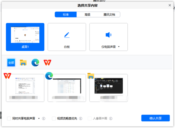Screen dimensions: 175x128
Task: Close the 选择共享内容 dialog
Action: tap(170, 5)
